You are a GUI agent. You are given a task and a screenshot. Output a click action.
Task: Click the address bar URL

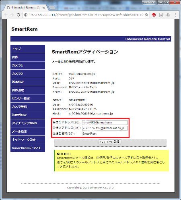pyautogui.click(x=86, y=15)
